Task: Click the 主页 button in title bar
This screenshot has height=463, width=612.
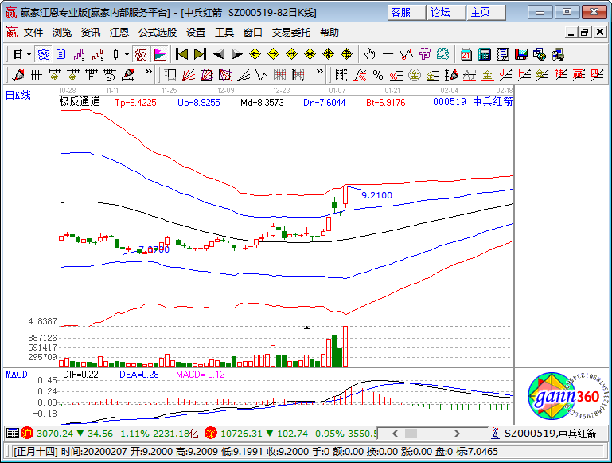Action: [486, 13]
